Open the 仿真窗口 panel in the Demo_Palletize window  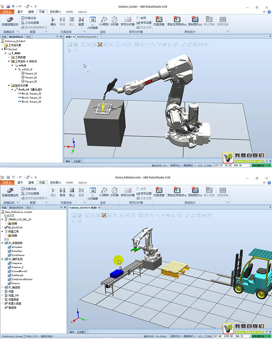82,332
